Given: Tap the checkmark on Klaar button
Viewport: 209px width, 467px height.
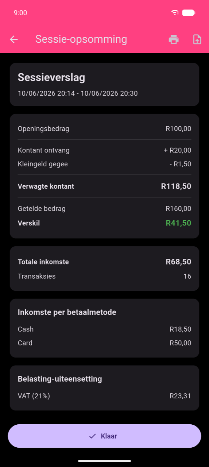Looking at the screenshot, I should click(x=93, y=436).
